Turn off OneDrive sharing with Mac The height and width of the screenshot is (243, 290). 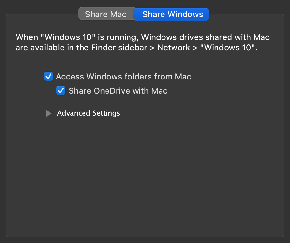61,91
